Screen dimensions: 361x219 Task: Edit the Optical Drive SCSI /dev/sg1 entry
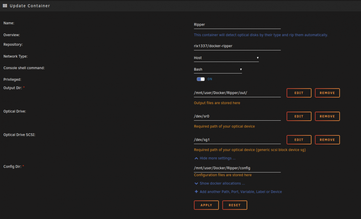299,140
